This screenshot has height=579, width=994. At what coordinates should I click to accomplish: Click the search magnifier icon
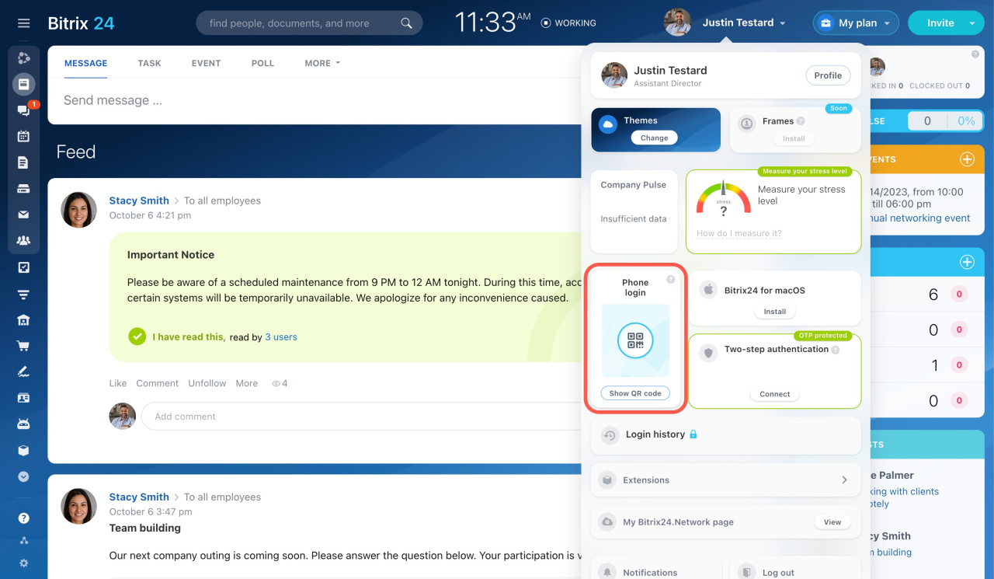click(x=406, y=23)
